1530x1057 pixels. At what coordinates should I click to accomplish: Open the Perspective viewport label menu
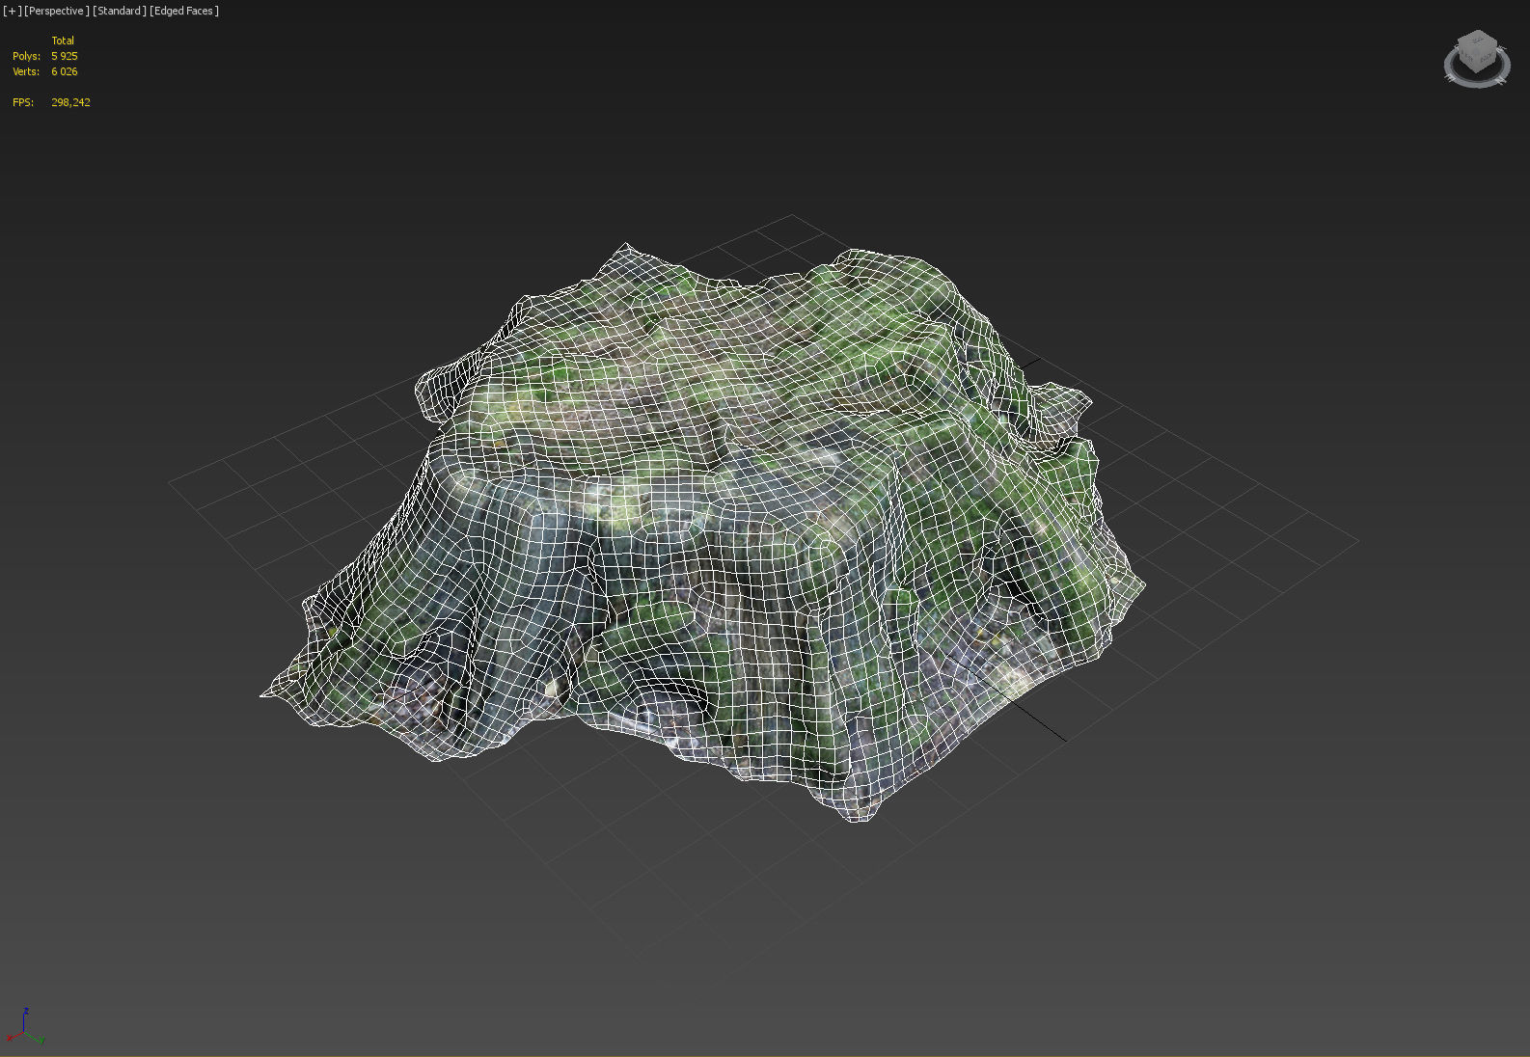click(x=56, y=11)
